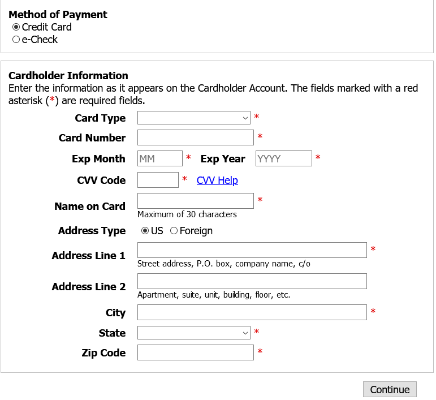Focus the CVV Code input box

pos(158,180)
